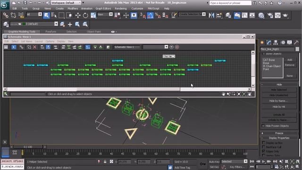302x170 pixels.
Task: Click Select tool in Schematic View toolbar
Action: tap(14, 47)
